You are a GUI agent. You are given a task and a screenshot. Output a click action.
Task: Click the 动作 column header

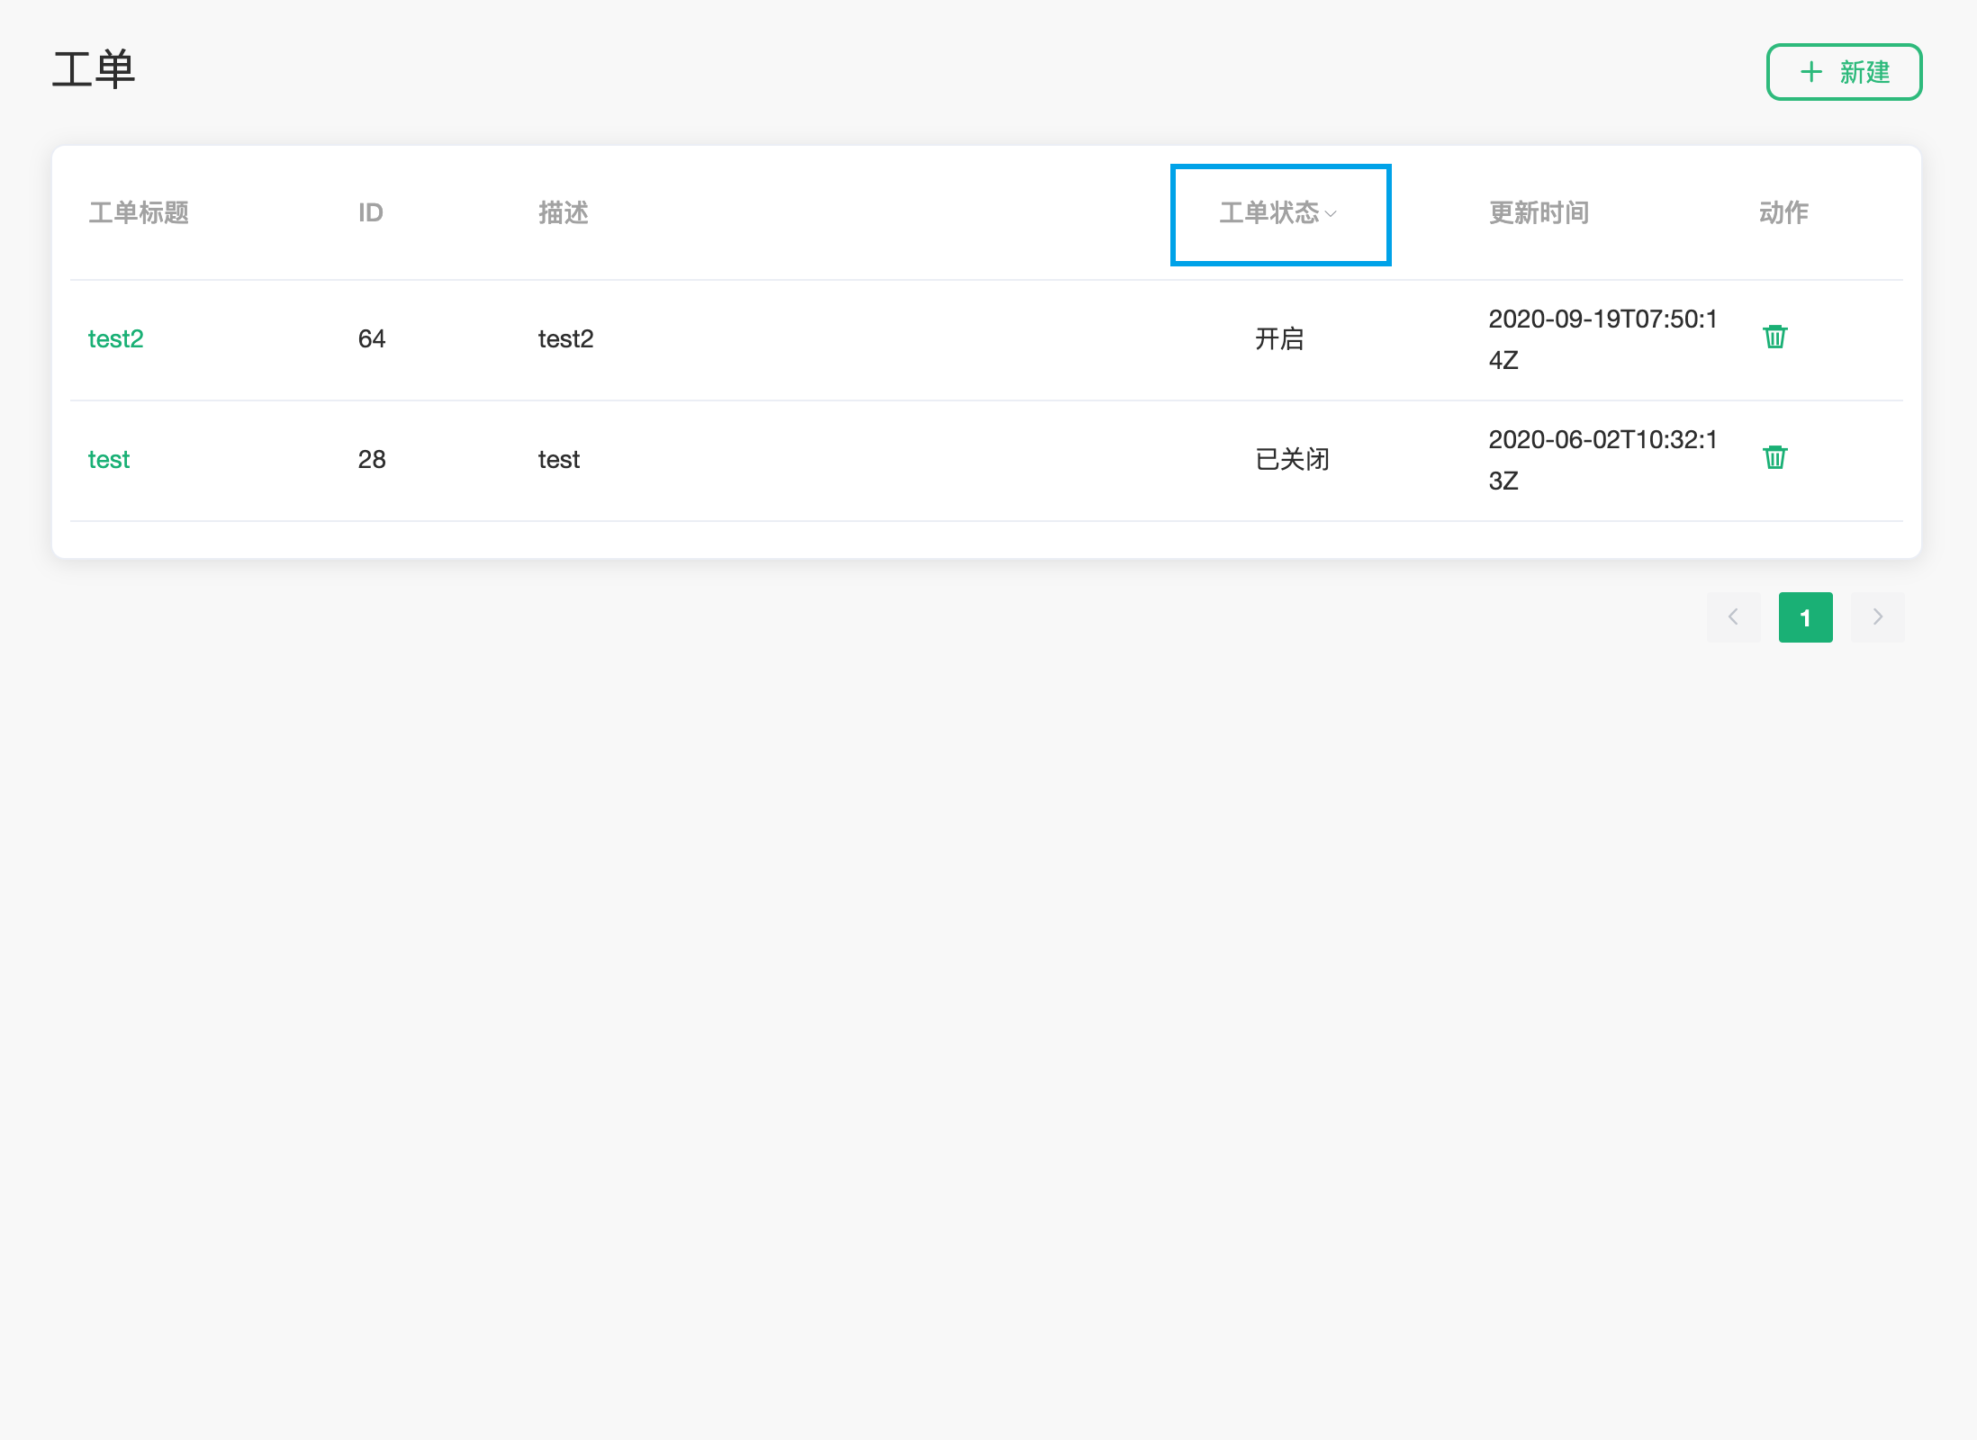[1783, 213]
